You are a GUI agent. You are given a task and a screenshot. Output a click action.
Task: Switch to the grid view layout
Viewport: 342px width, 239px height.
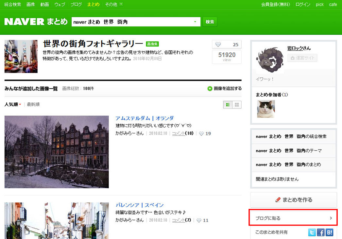(237, 105)
